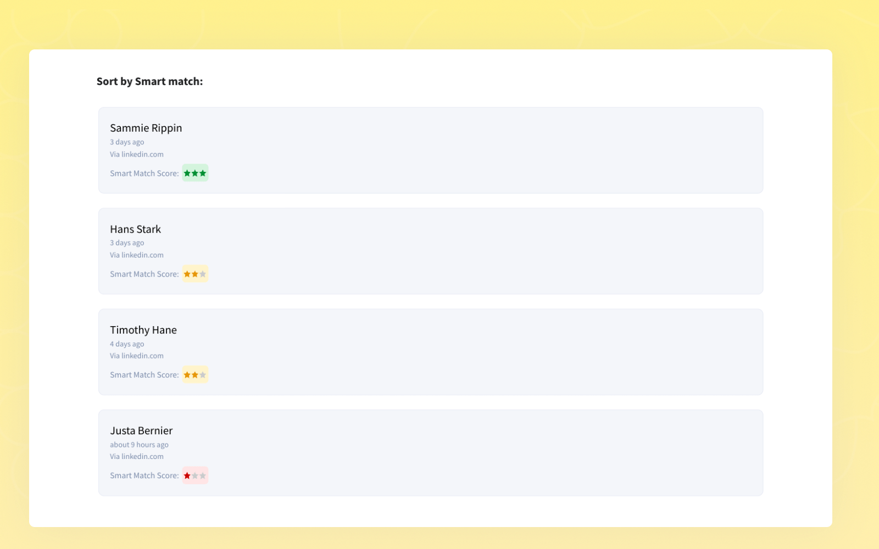879x549 pixels.
Task: Click 'Via linkedin.com' under Hans Stark
Action: pos(136,255)
